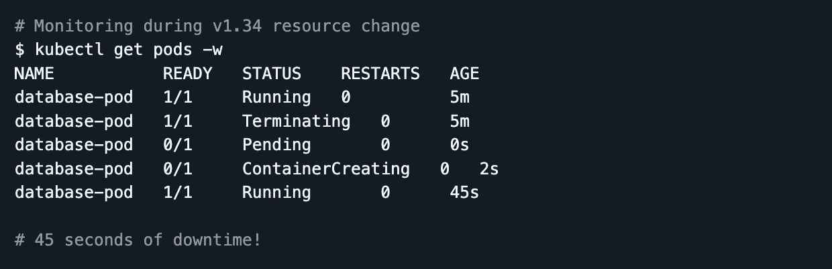Click the AGE column header
This screenshot has height=269, width=832.
pos(464,74)
